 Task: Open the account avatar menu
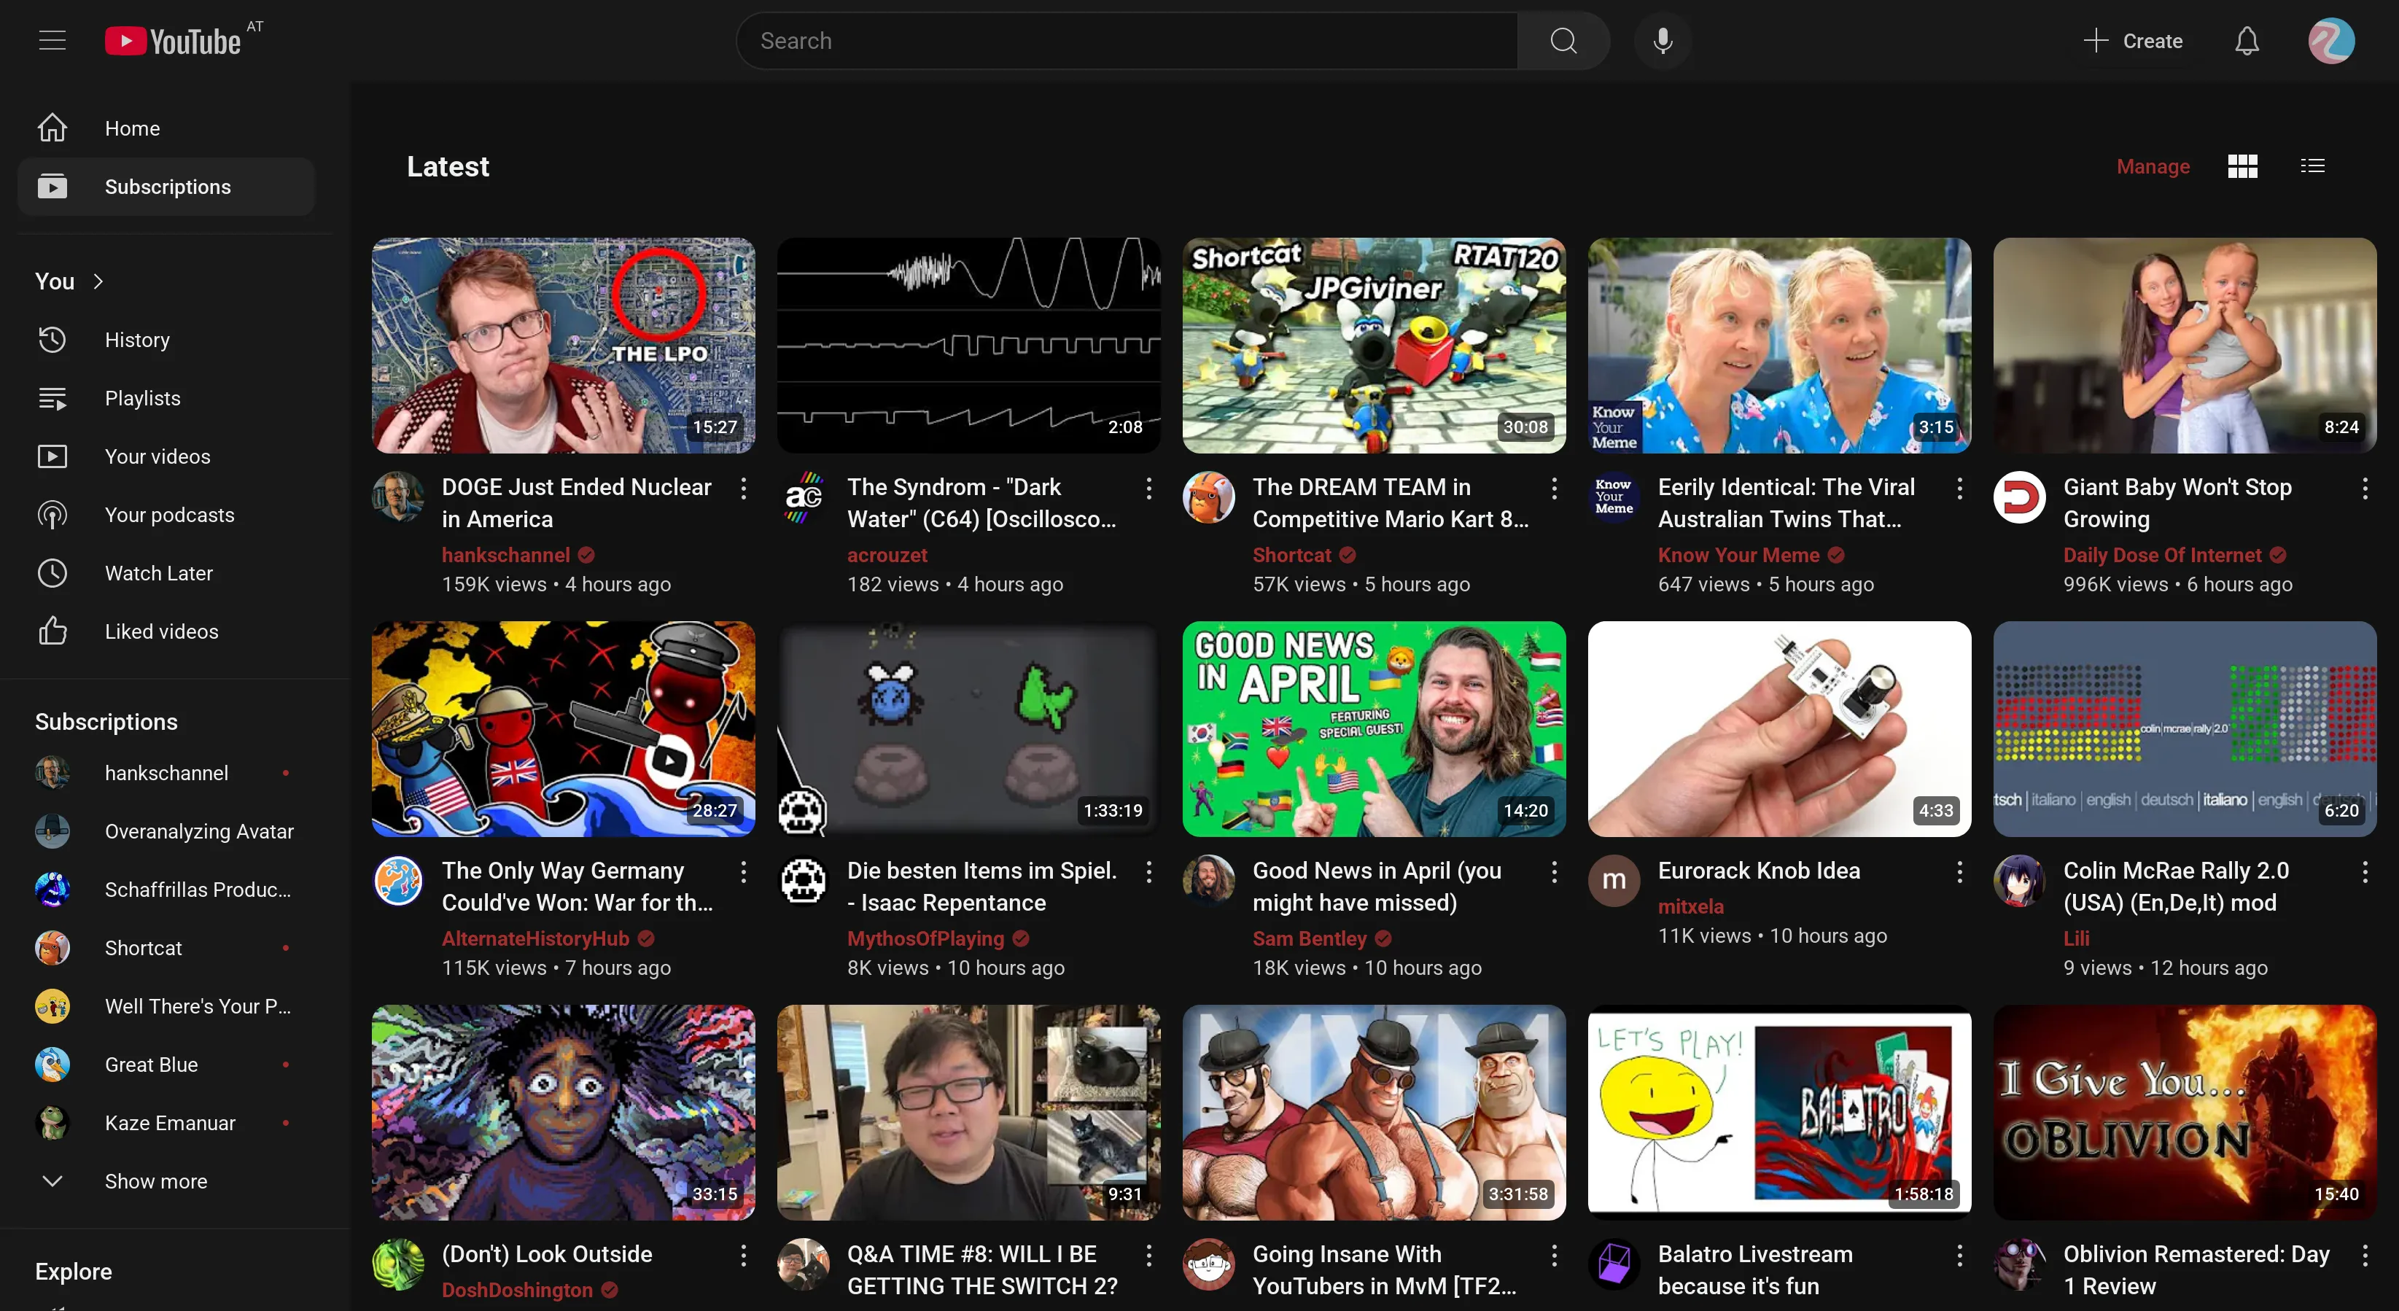2331,41
